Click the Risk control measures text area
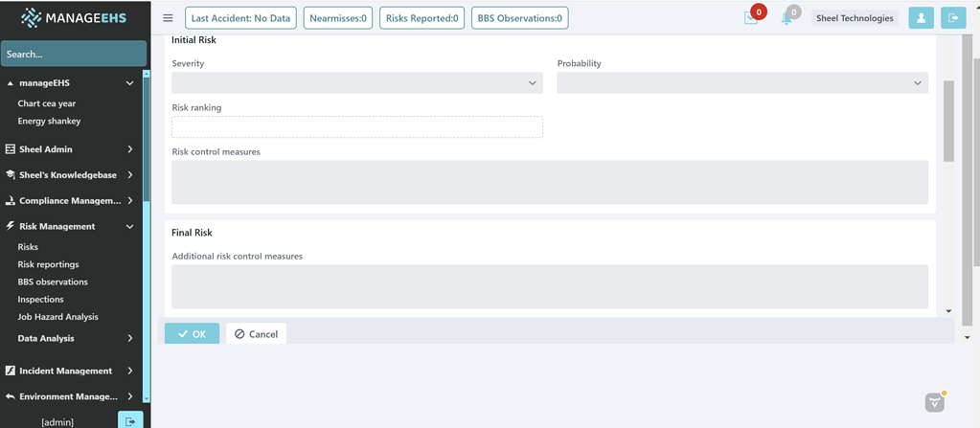This screenshot has width=980, height=428. (549, 182)
